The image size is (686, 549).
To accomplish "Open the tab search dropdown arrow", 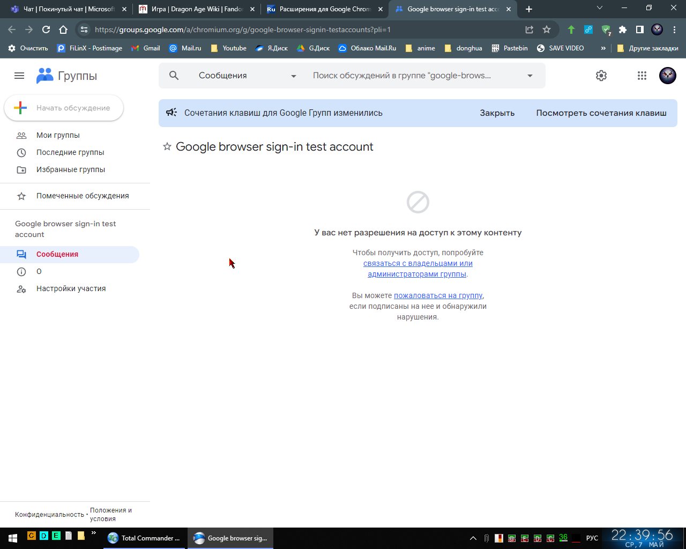I will click(600, 8).
